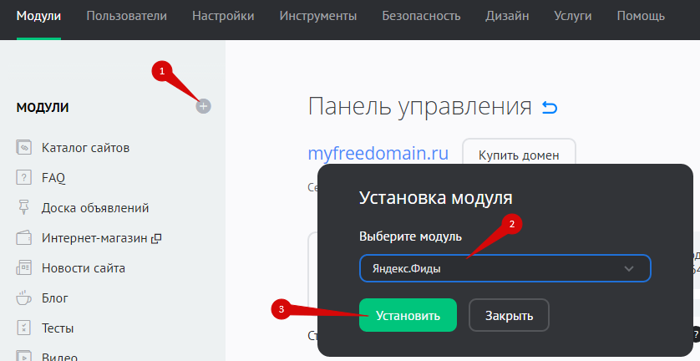Screen dimensions: 700x361
Task: Click the back arrow beside Панель управления
Action: 550,107
